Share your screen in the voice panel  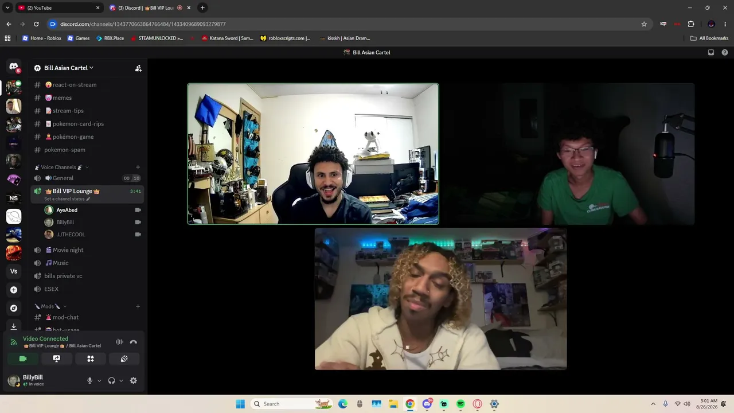(x=56, y=359)
